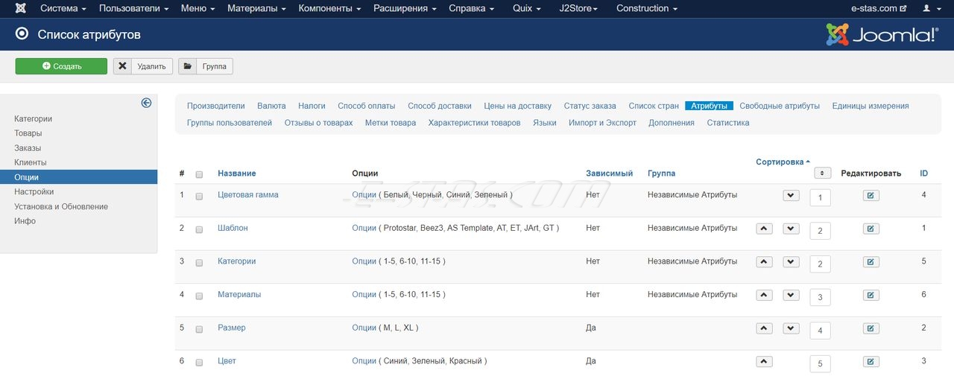The width and height of the screenshot is (954, 379).
Task: Switch to the Налоги tab
Action: tap(312, 106)
